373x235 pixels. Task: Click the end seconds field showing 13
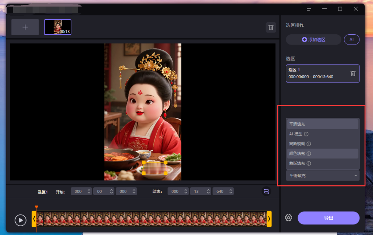pos(197,191)
